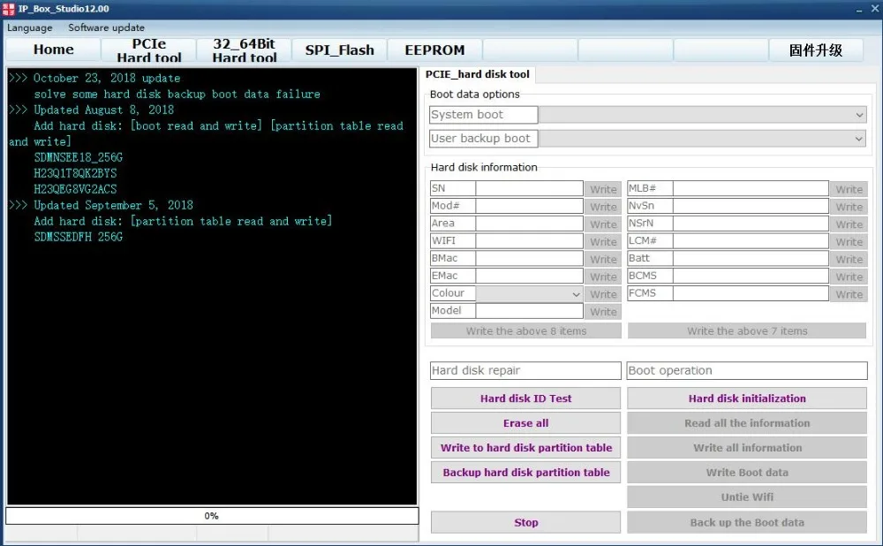Click log text 'Updated September 5, 2018'
This screenshot has height=546, width=883.
point(113,205)
